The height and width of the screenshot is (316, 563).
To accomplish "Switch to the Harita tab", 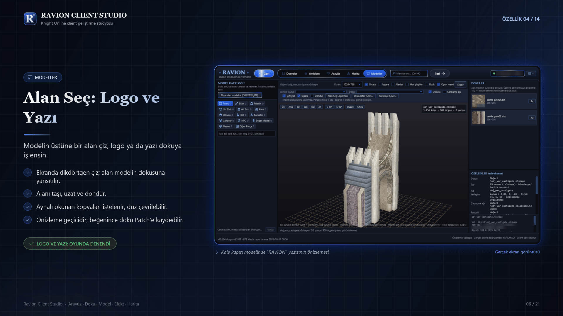I will pos(353,74).
